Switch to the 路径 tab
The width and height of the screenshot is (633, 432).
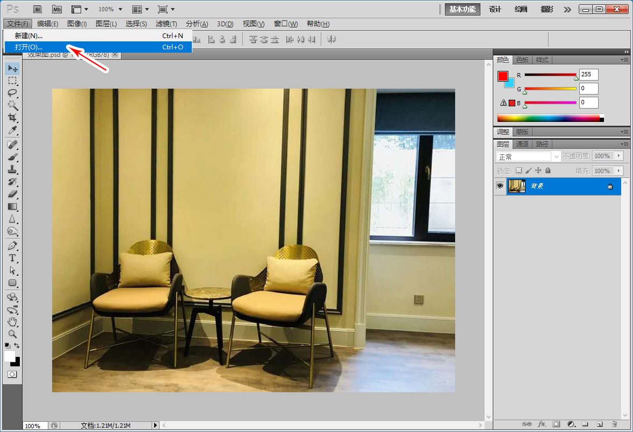click(x=542, y=144)
